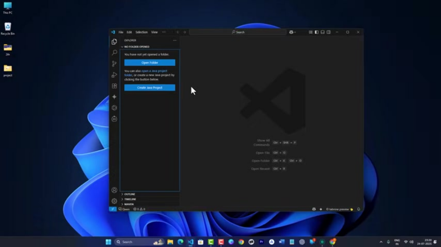This screenshot has width=441, height=247.
Task: Open the Run and Debug view
Action: (114, 75)
